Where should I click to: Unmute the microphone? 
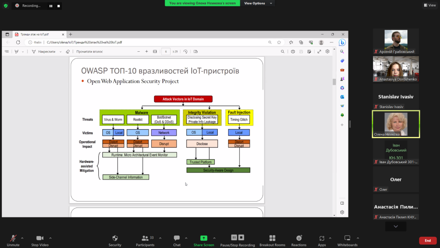[x=13, y=241]
